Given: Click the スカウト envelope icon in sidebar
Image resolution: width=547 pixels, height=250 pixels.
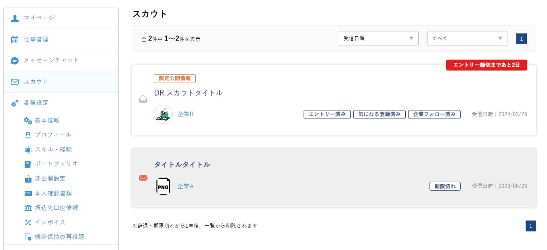Looking at the screenshot, I should click(15, 82).
